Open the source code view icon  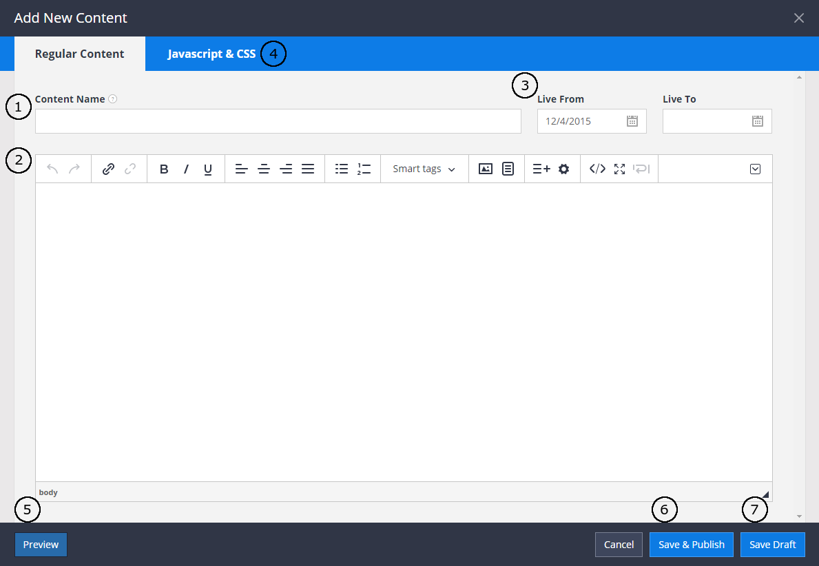[x=598, y=169]
